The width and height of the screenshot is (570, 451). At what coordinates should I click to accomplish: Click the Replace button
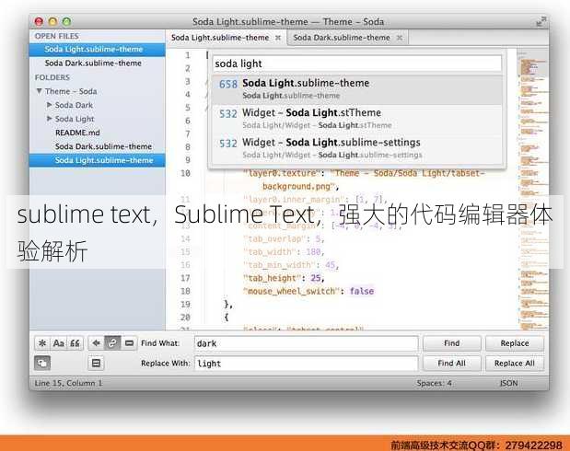pos(515,343)
